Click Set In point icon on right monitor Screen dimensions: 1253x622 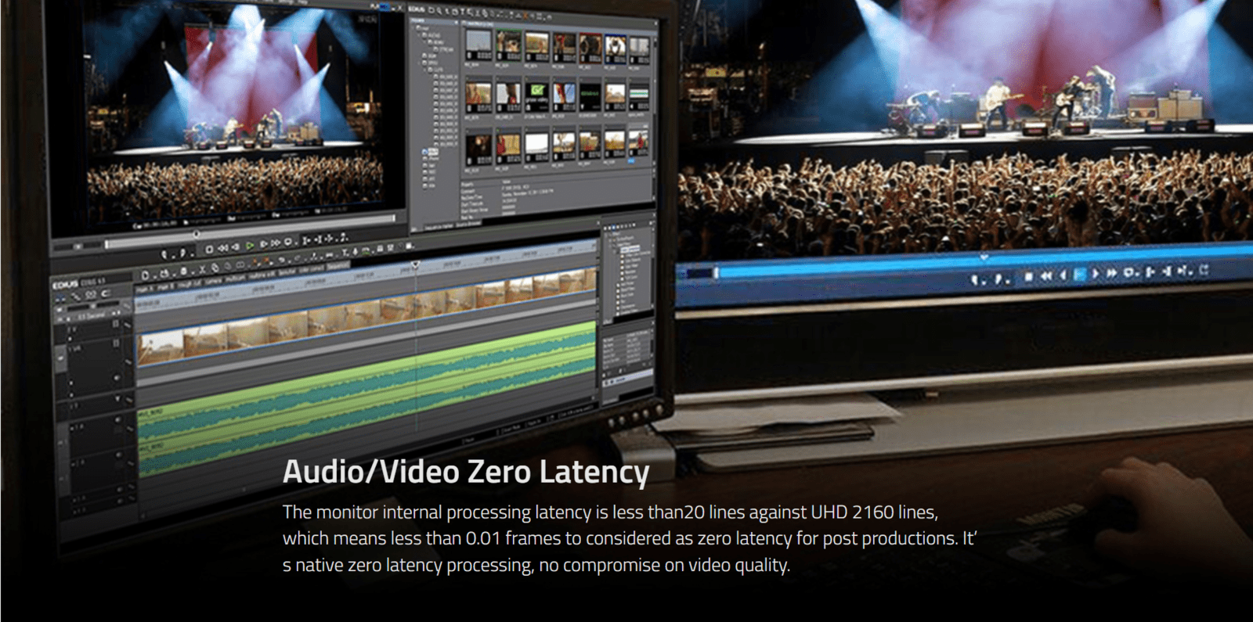[x=976, y=279]
